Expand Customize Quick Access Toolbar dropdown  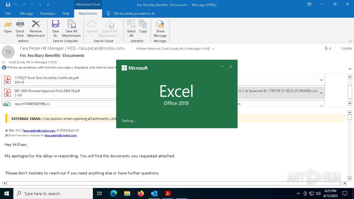pyautogui.click(x=48, y=4)
